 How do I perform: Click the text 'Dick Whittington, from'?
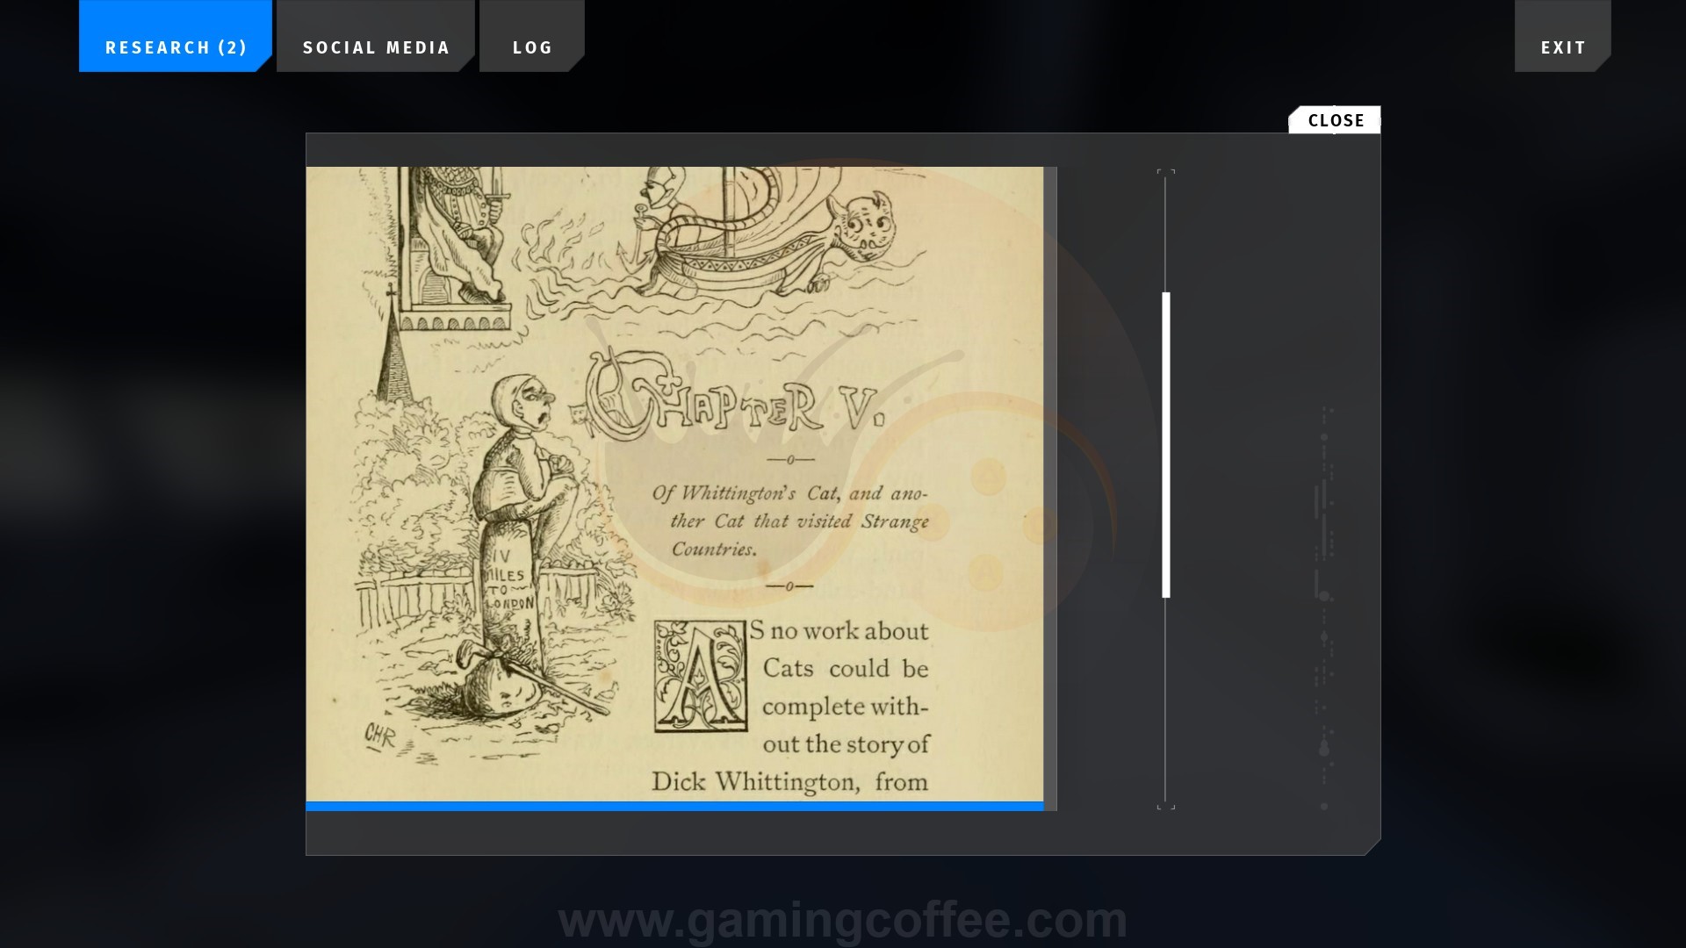point(789,781)
